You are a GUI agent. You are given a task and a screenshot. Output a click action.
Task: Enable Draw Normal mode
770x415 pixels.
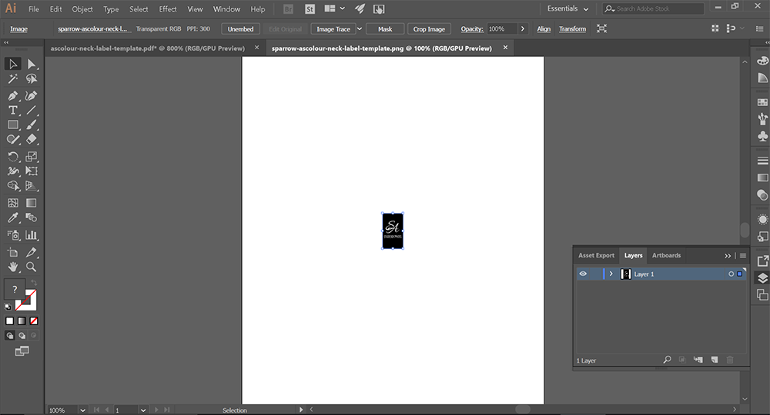[10, 336]
